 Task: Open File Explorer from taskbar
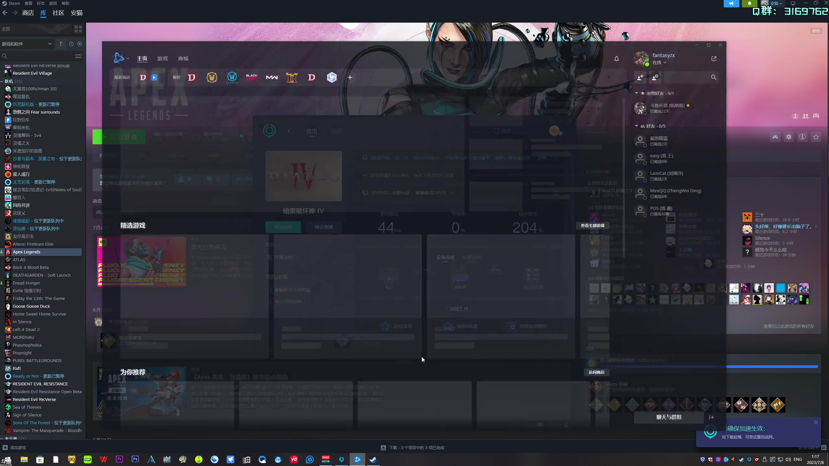click(24, 460)
